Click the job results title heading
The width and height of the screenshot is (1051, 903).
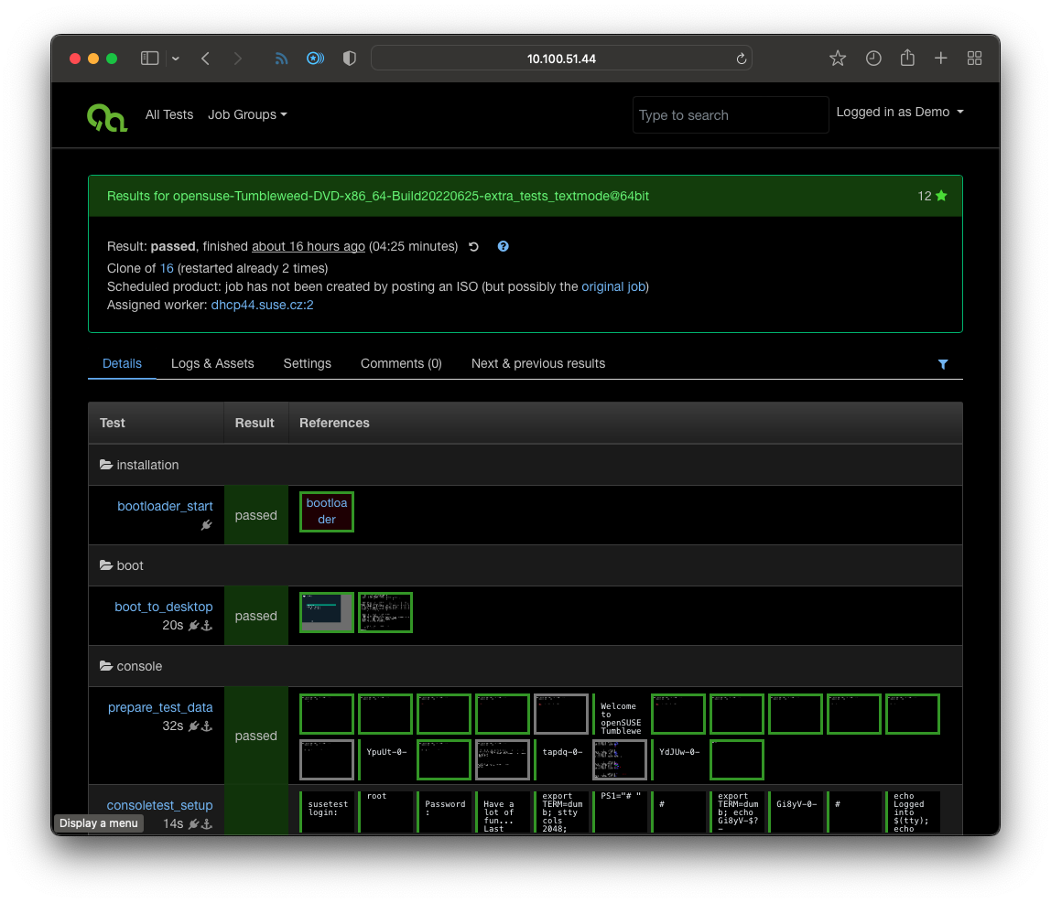378,197
